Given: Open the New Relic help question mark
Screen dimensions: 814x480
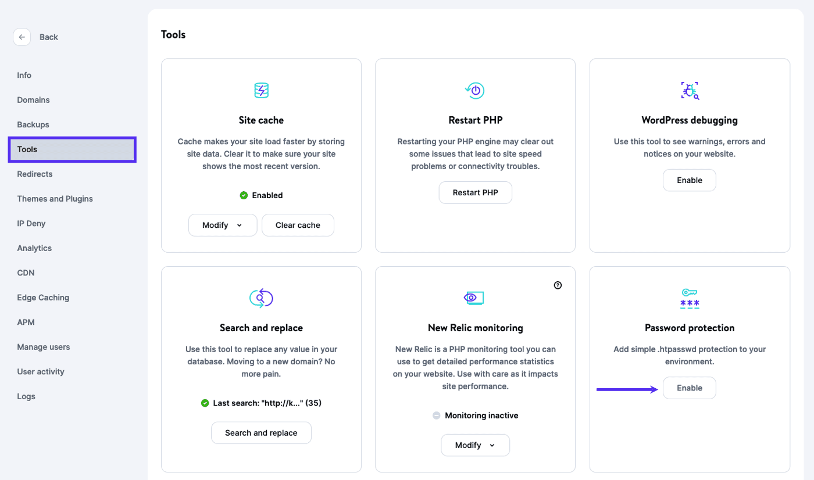Looking at the screenshot, I should (x=558, y=285).
